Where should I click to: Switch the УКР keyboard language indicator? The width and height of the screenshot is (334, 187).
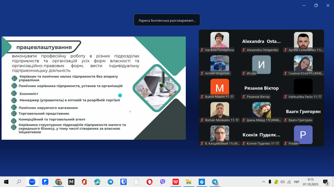tap(296, 182)
